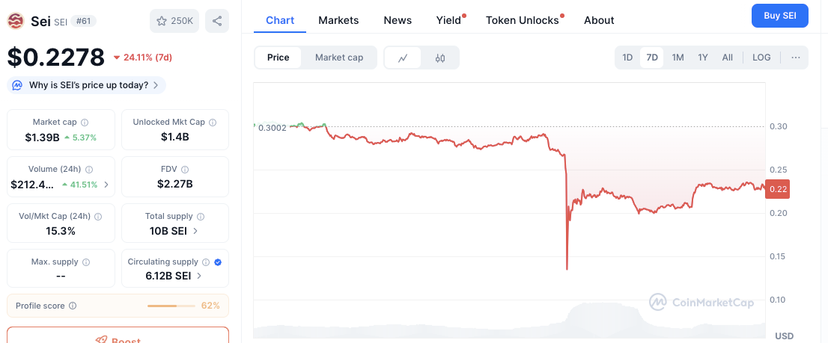
Task: Click the Profile score info icon
Action: 73,306
